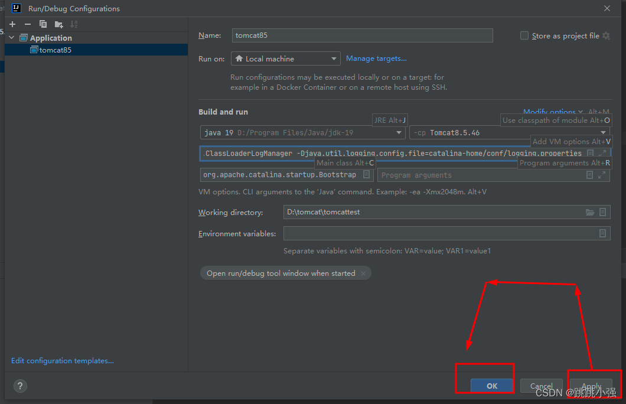Screen dimensions: 626x404
Task: Open the help question mark button
Action: [20, 386]
